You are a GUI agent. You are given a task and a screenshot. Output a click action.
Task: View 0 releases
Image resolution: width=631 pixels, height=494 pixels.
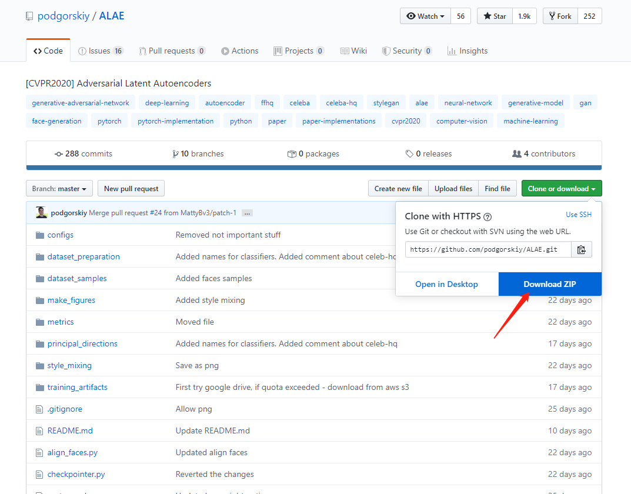(429, 153)
